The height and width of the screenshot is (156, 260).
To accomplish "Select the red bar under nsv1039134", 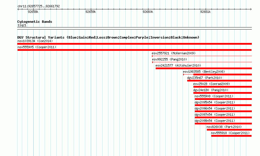I will 134,44.
